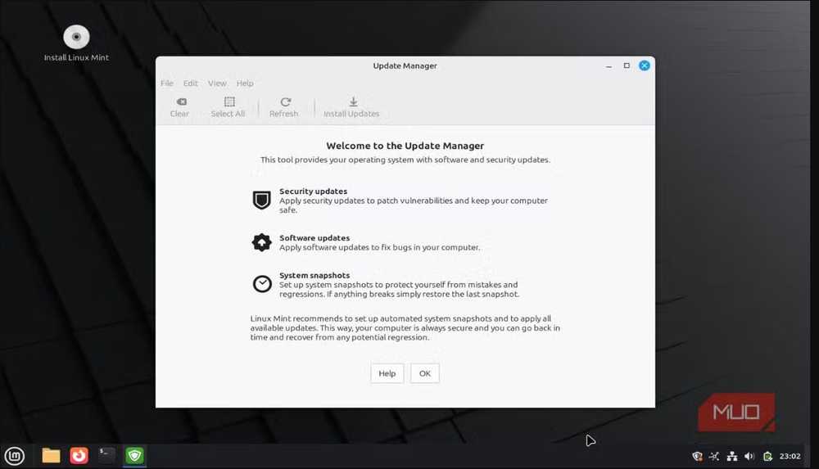The image size is (819, 469).
Task: Click the clock showing 23:02
Action: [x=790, y=456]
